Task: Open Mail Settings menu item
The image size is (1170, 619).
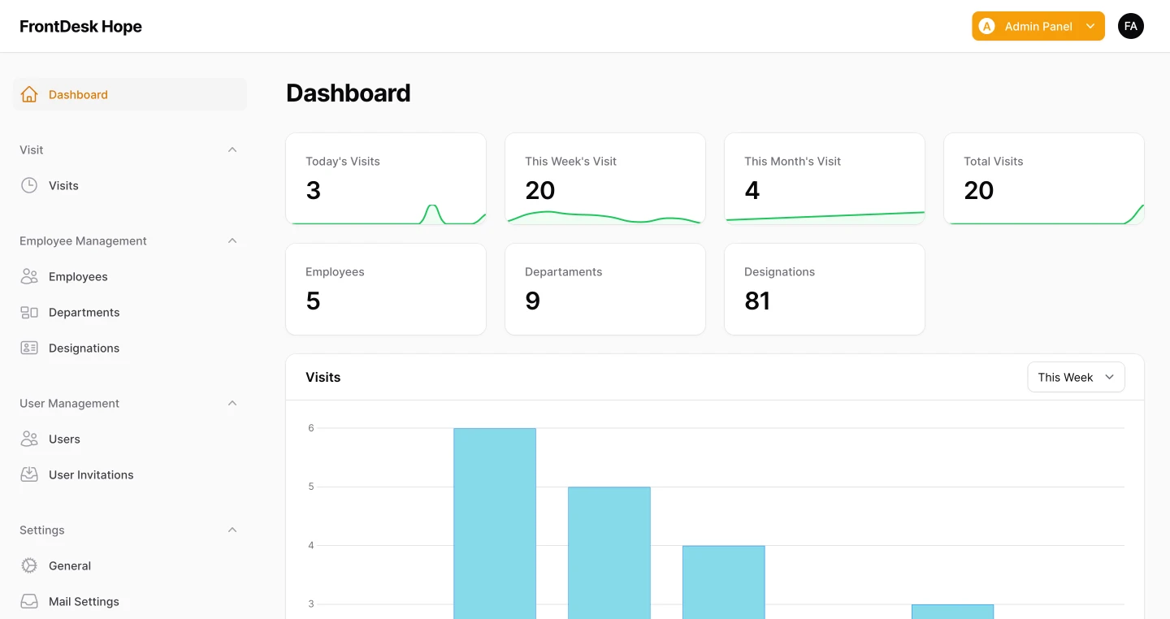Action: 130,601
